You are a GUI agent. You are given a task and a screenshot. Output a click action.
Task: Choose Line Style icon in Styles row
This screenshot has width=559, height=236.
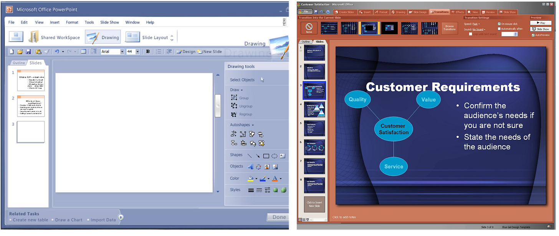point(251,190)
